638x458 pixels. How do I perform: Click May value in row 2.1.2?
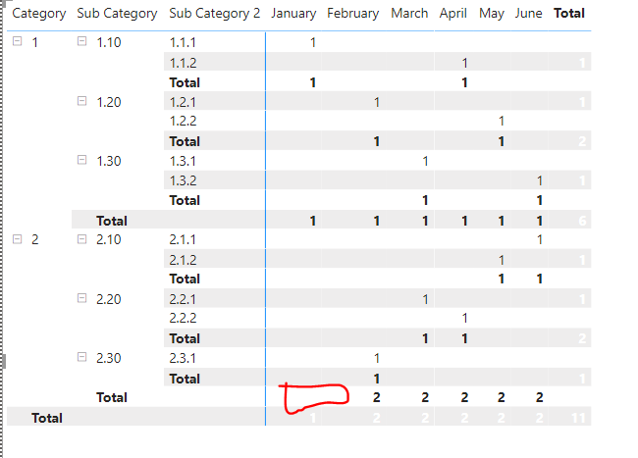[501, 260]
